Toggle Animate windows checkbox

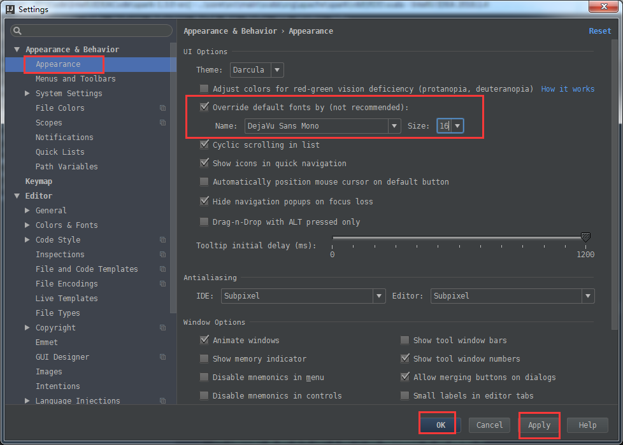pos(204,340)
